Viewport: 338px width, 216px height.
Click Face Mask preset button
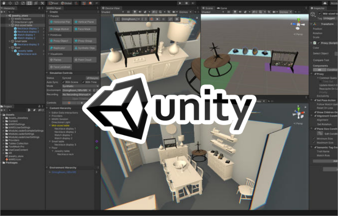pos(85,29)
